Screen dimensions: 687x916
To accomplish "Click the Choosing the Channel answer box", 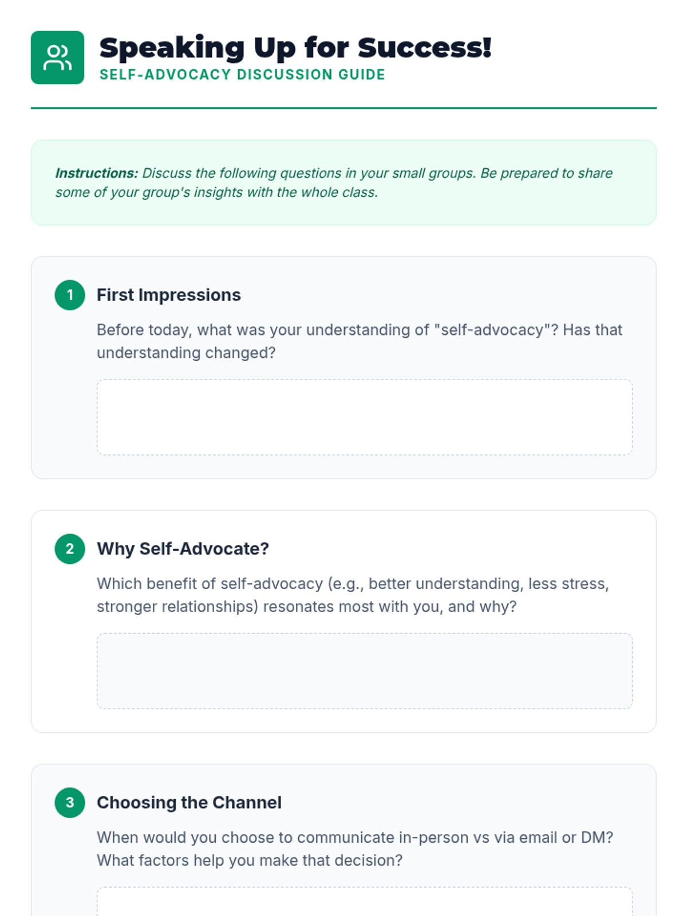I will [x=364, y=902].
